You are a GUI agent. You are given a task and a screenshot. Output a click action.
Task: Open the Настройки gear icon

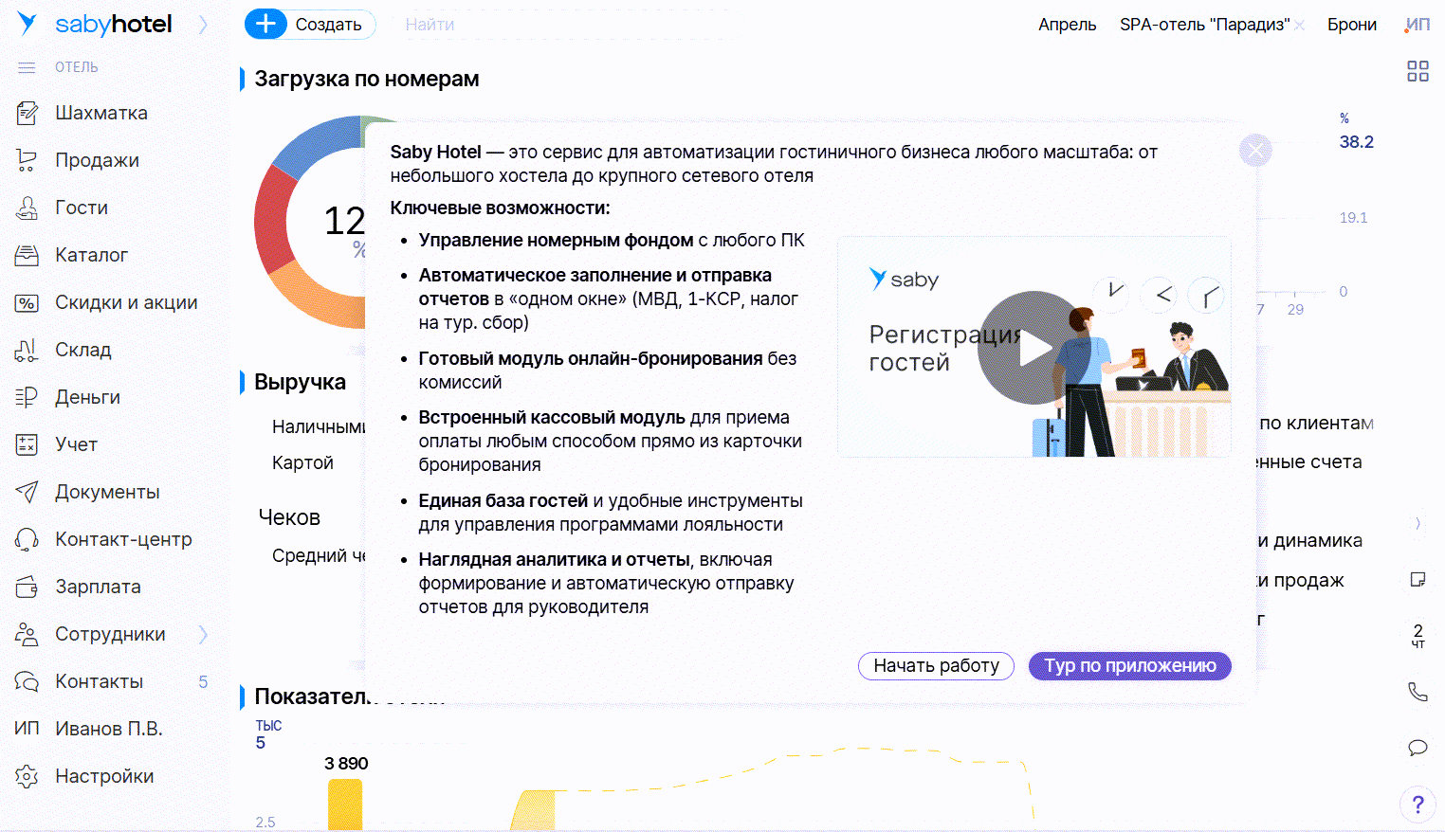point(27,776)
